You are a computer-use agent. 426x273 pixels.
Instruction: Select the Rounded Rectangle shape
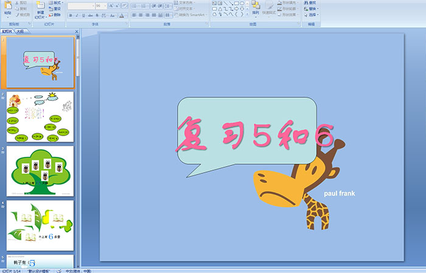pyautogui.click(x=214, y=9)
